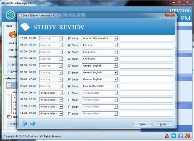Check Study for 10.00 - 11.00
The height and width of the screenshot is (141, 194).
[x=69, y=107]
